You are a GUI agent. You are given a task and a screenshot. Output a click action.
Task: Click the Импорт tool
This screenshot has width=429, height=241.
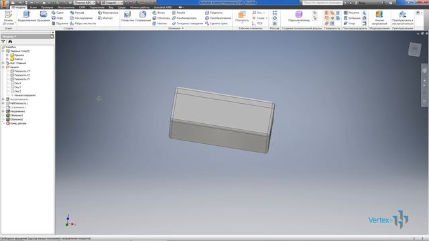(x=105, y=18)
